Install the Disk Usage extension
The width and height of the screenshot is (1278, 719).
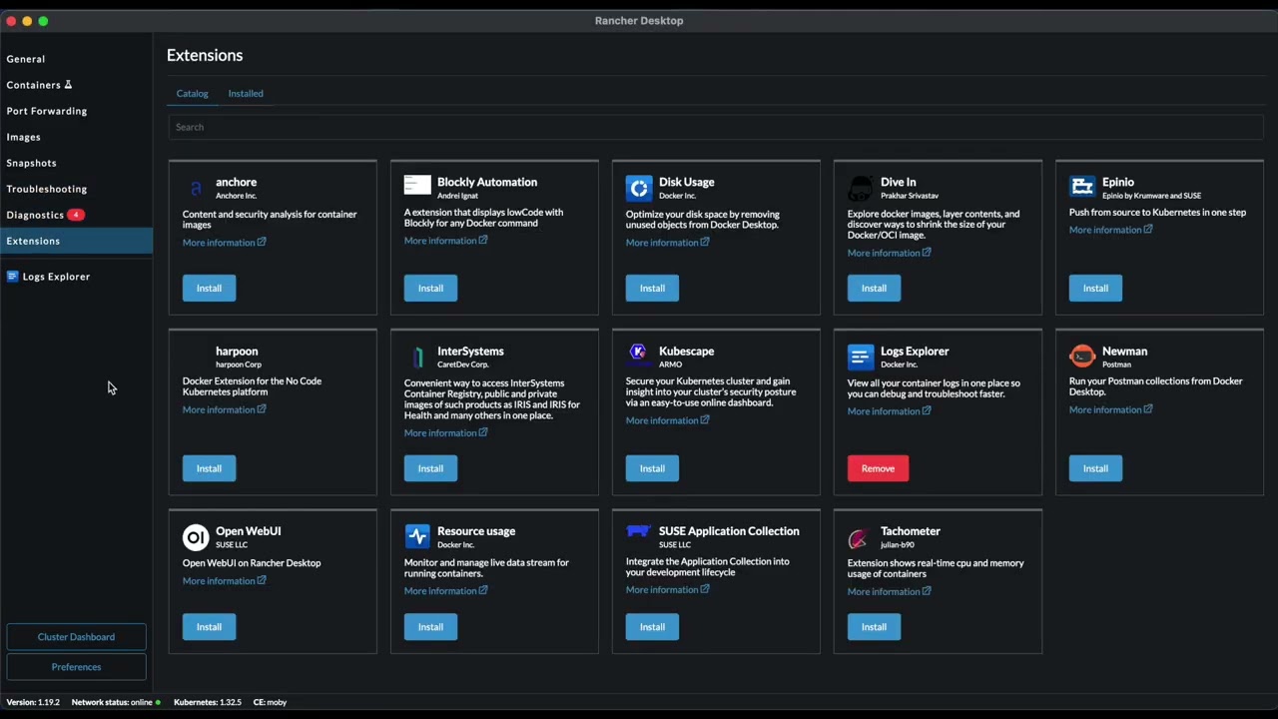click(652, 288)
